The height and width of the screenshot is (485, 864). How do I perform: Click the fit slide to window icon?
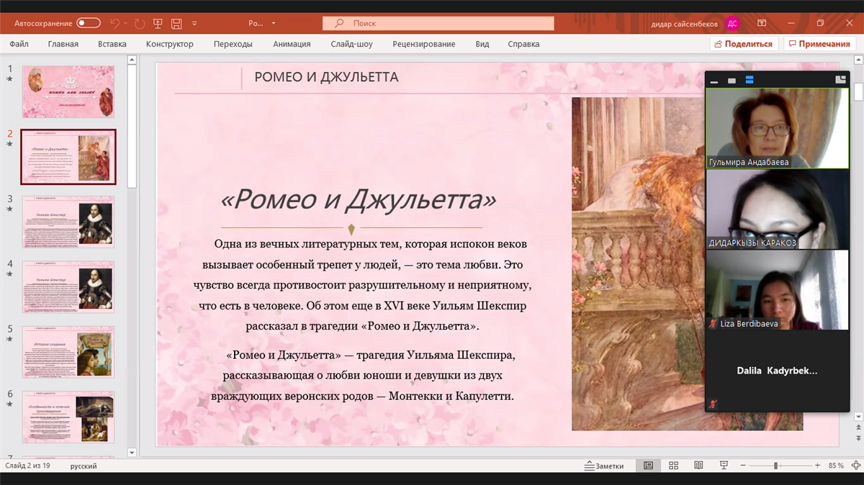pos(855,466)
